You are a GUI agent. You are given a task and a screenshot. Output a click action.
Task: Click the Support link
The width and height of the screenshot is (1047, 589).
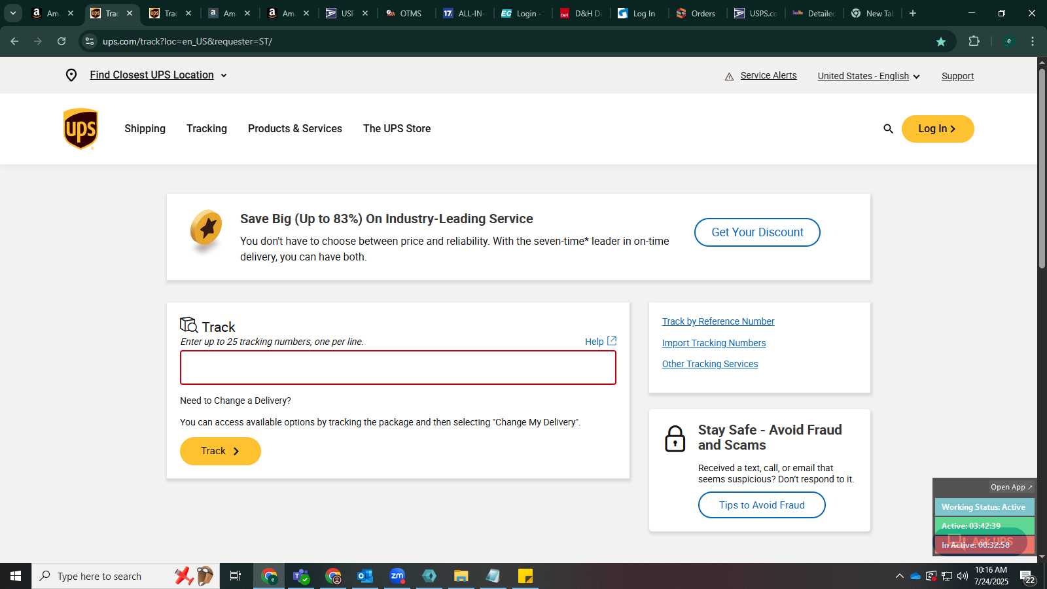pyautogui.click(x=957, y=76)
